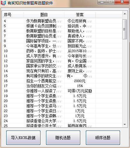
Task: Select row 16 with answer 2000元
Action: point(62,81)
